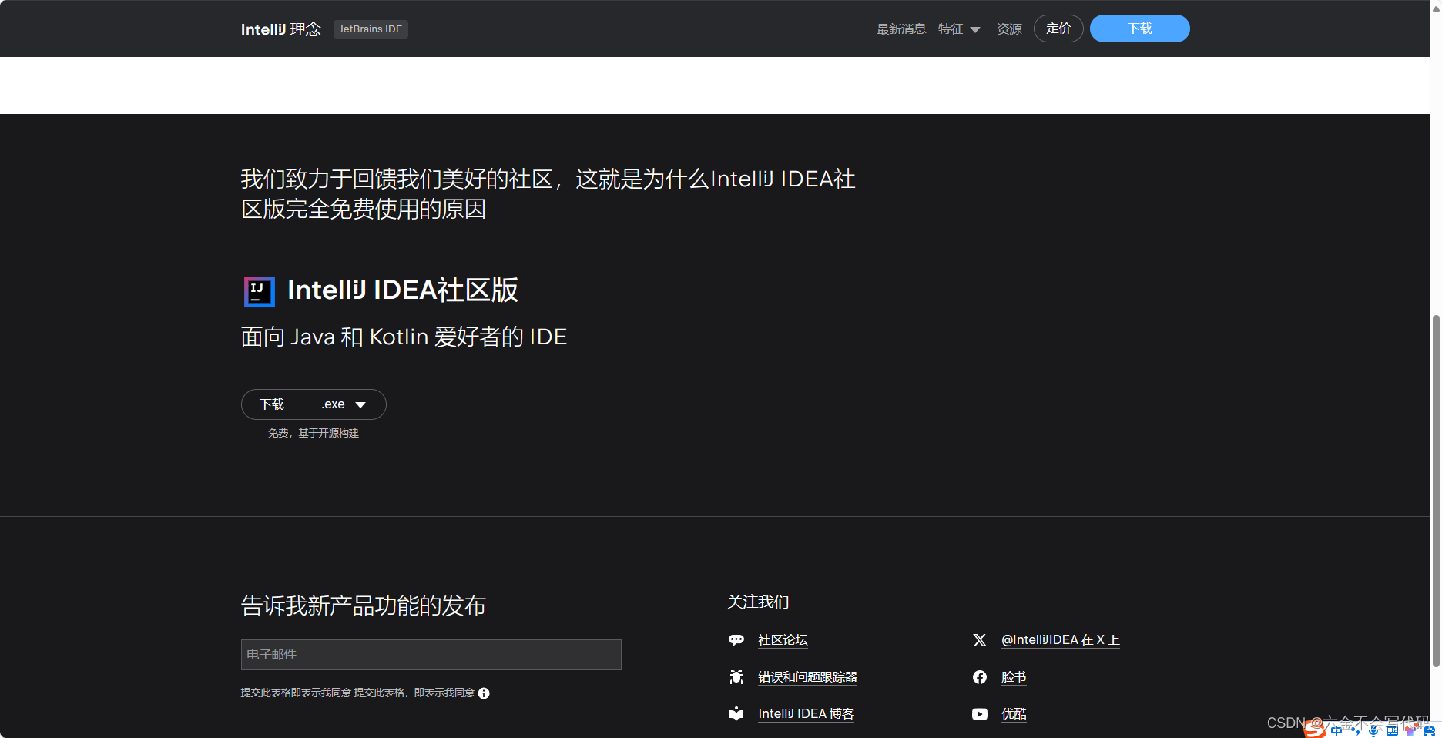Click the 告诉我新产品功能的发布 heading
Screen dimensions: 1442x738
364,605
